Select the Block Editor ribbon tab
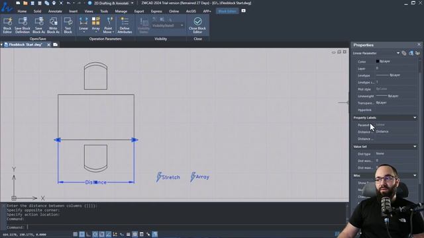 227,11
